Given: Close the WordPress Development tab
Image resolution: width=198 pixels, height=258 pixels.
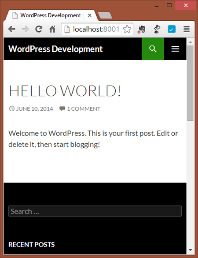Looking at the screenshot, I should coord(90,15).
